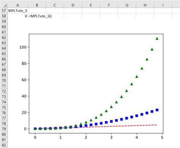
Task: Select column F header
Action: pyautogui.click(x=109, y=5)
